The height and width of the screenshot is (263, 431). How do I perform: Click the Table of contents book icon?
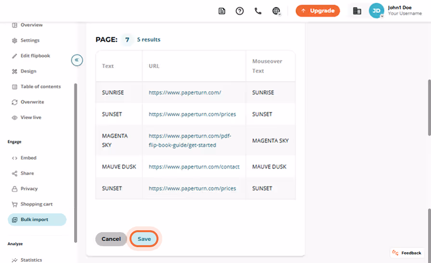(x=14, y=87)
